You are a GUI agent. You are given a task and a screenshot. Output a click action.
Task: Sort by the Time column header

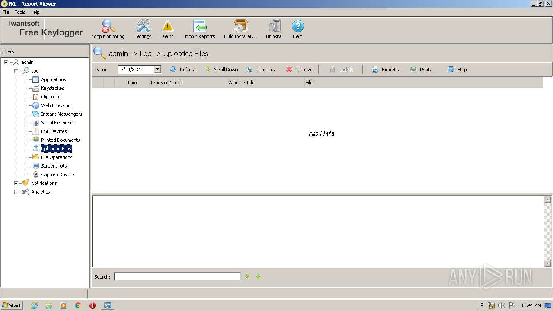[132, 83]
